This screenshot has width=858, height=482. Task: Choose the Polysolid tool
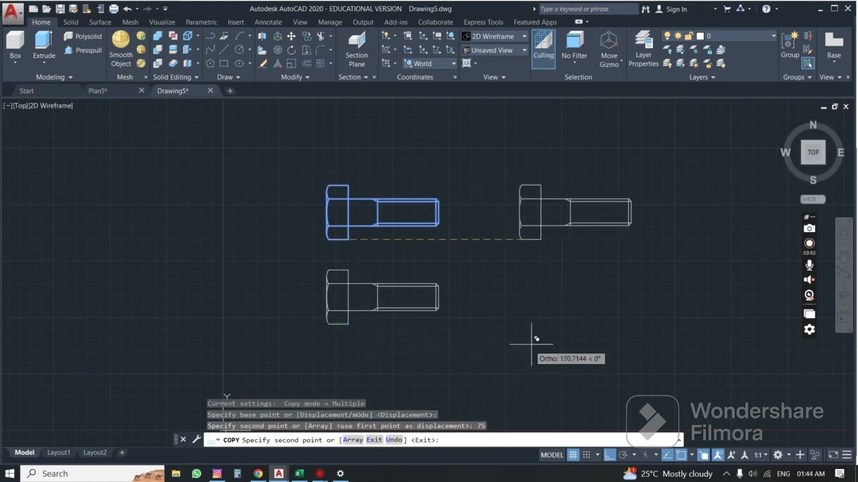point(83,36)
